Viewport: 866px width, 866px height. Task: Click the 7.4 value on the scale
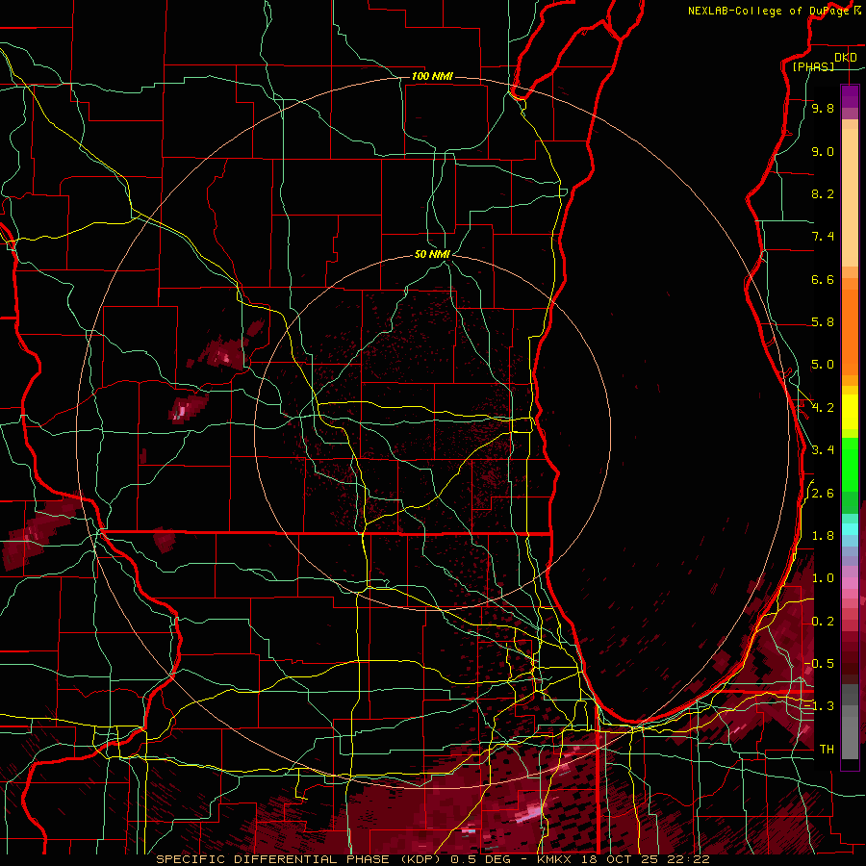click(823, 237)
